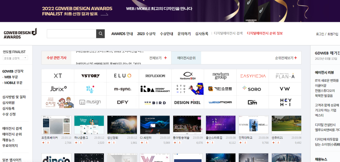Open the newturn group logo
The image size is (340, 162).
(220, 76)
